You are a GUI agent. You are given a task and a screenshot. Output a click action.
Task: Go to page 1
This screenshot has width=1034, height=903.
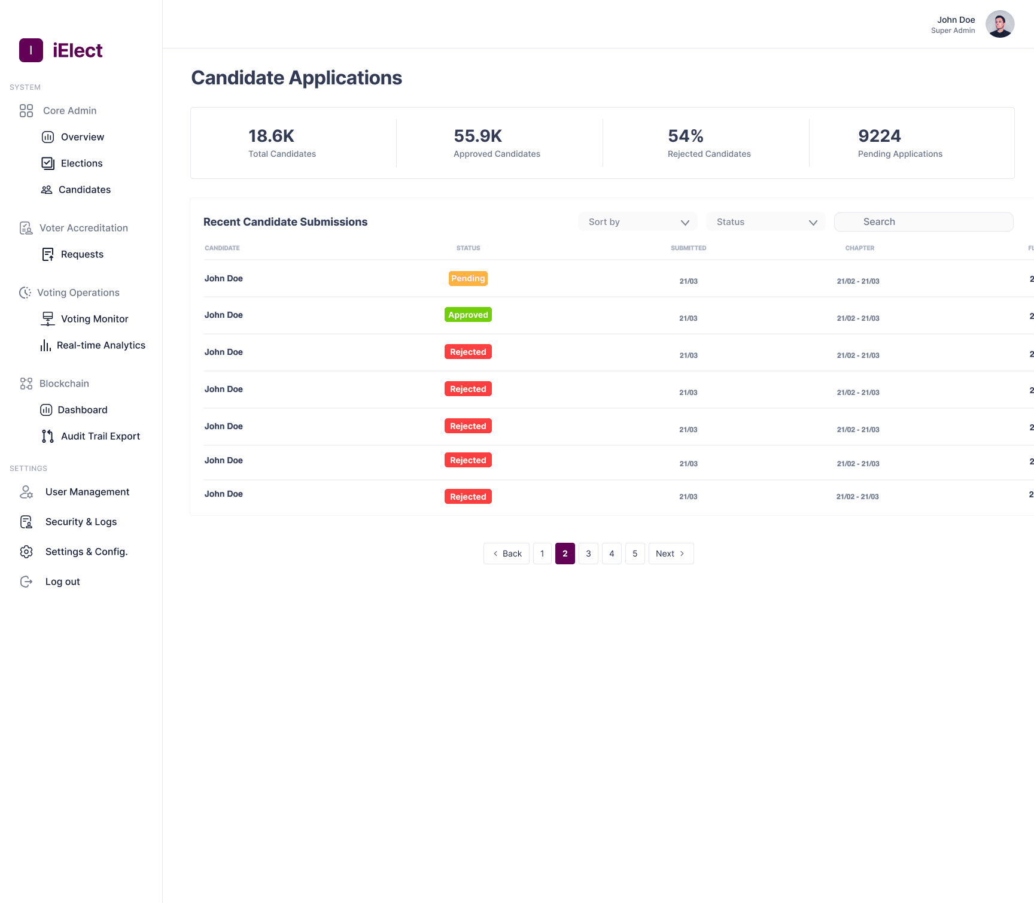tap(542, 554)
